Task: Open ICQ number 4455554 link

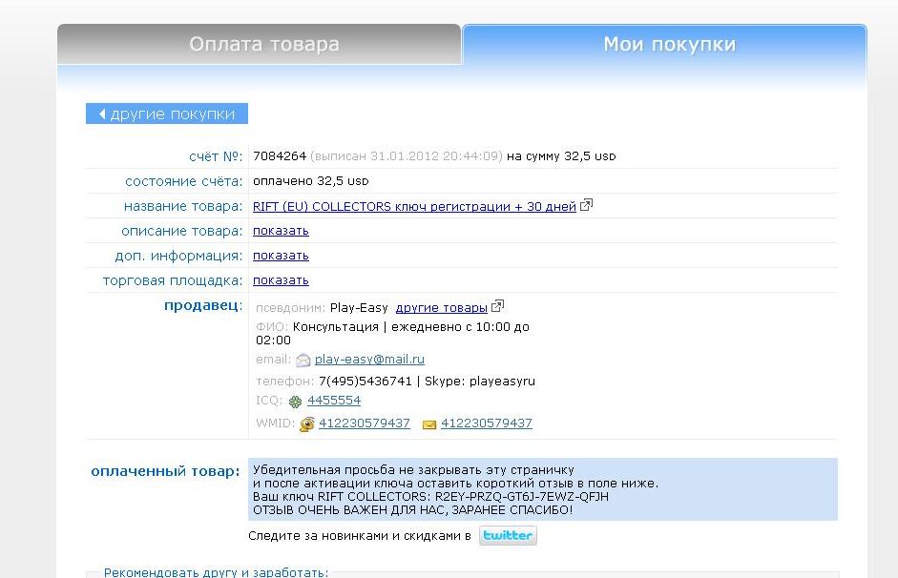Action: pos(334,400)
